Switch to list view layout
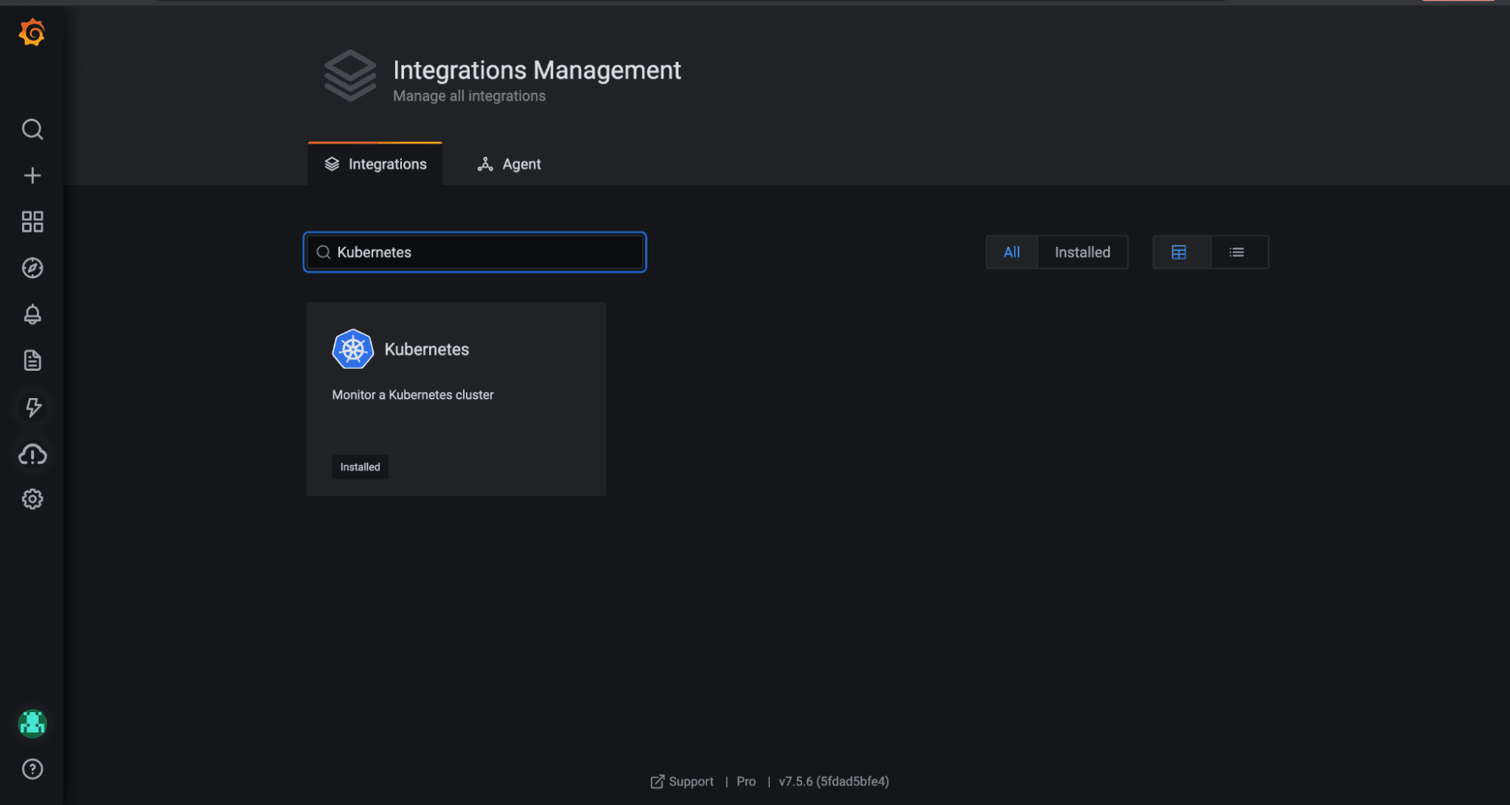The image size is (1510, 805). (x=1237, y=252)
